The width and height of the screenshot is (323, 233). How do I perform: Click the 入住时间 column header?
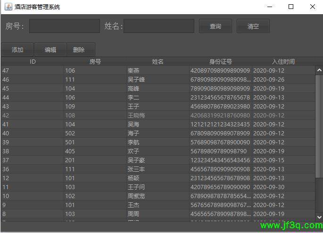tap(283, 61)
